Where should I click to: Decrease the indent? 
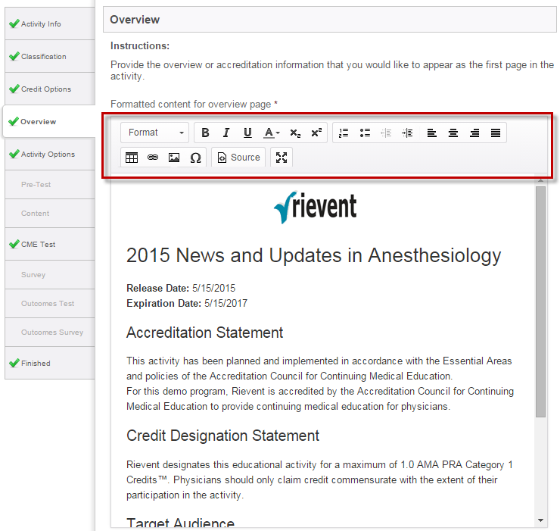click(386, 133)
